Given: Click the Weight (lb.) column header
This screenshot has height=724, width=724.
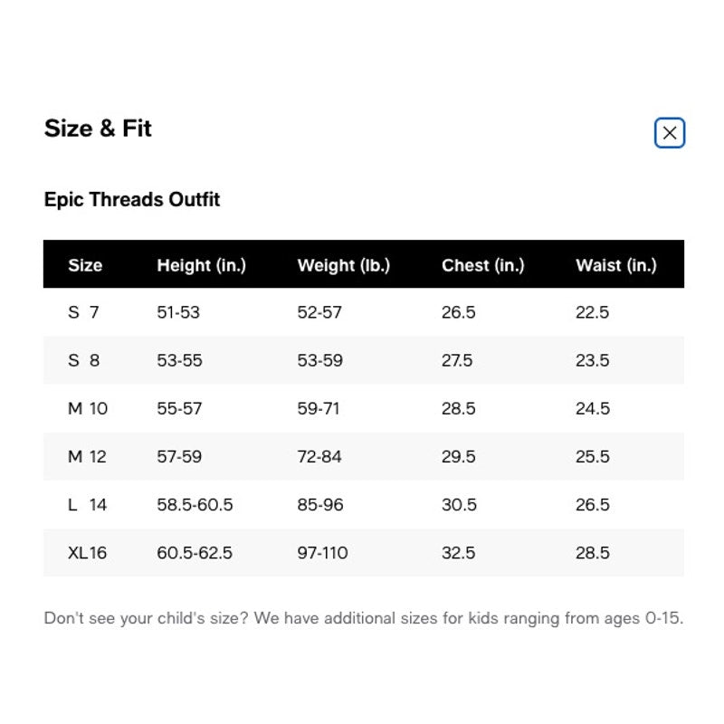Looking at the screenshot, I should tap(344, 265).
